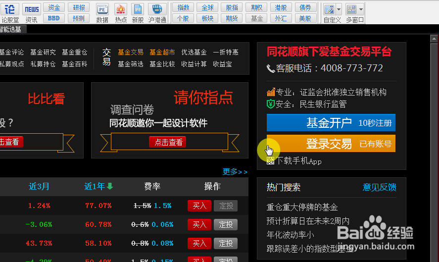Click the 个股 toolbar button
This screenshot has height=262, width=439.
[x=183, y=18]
